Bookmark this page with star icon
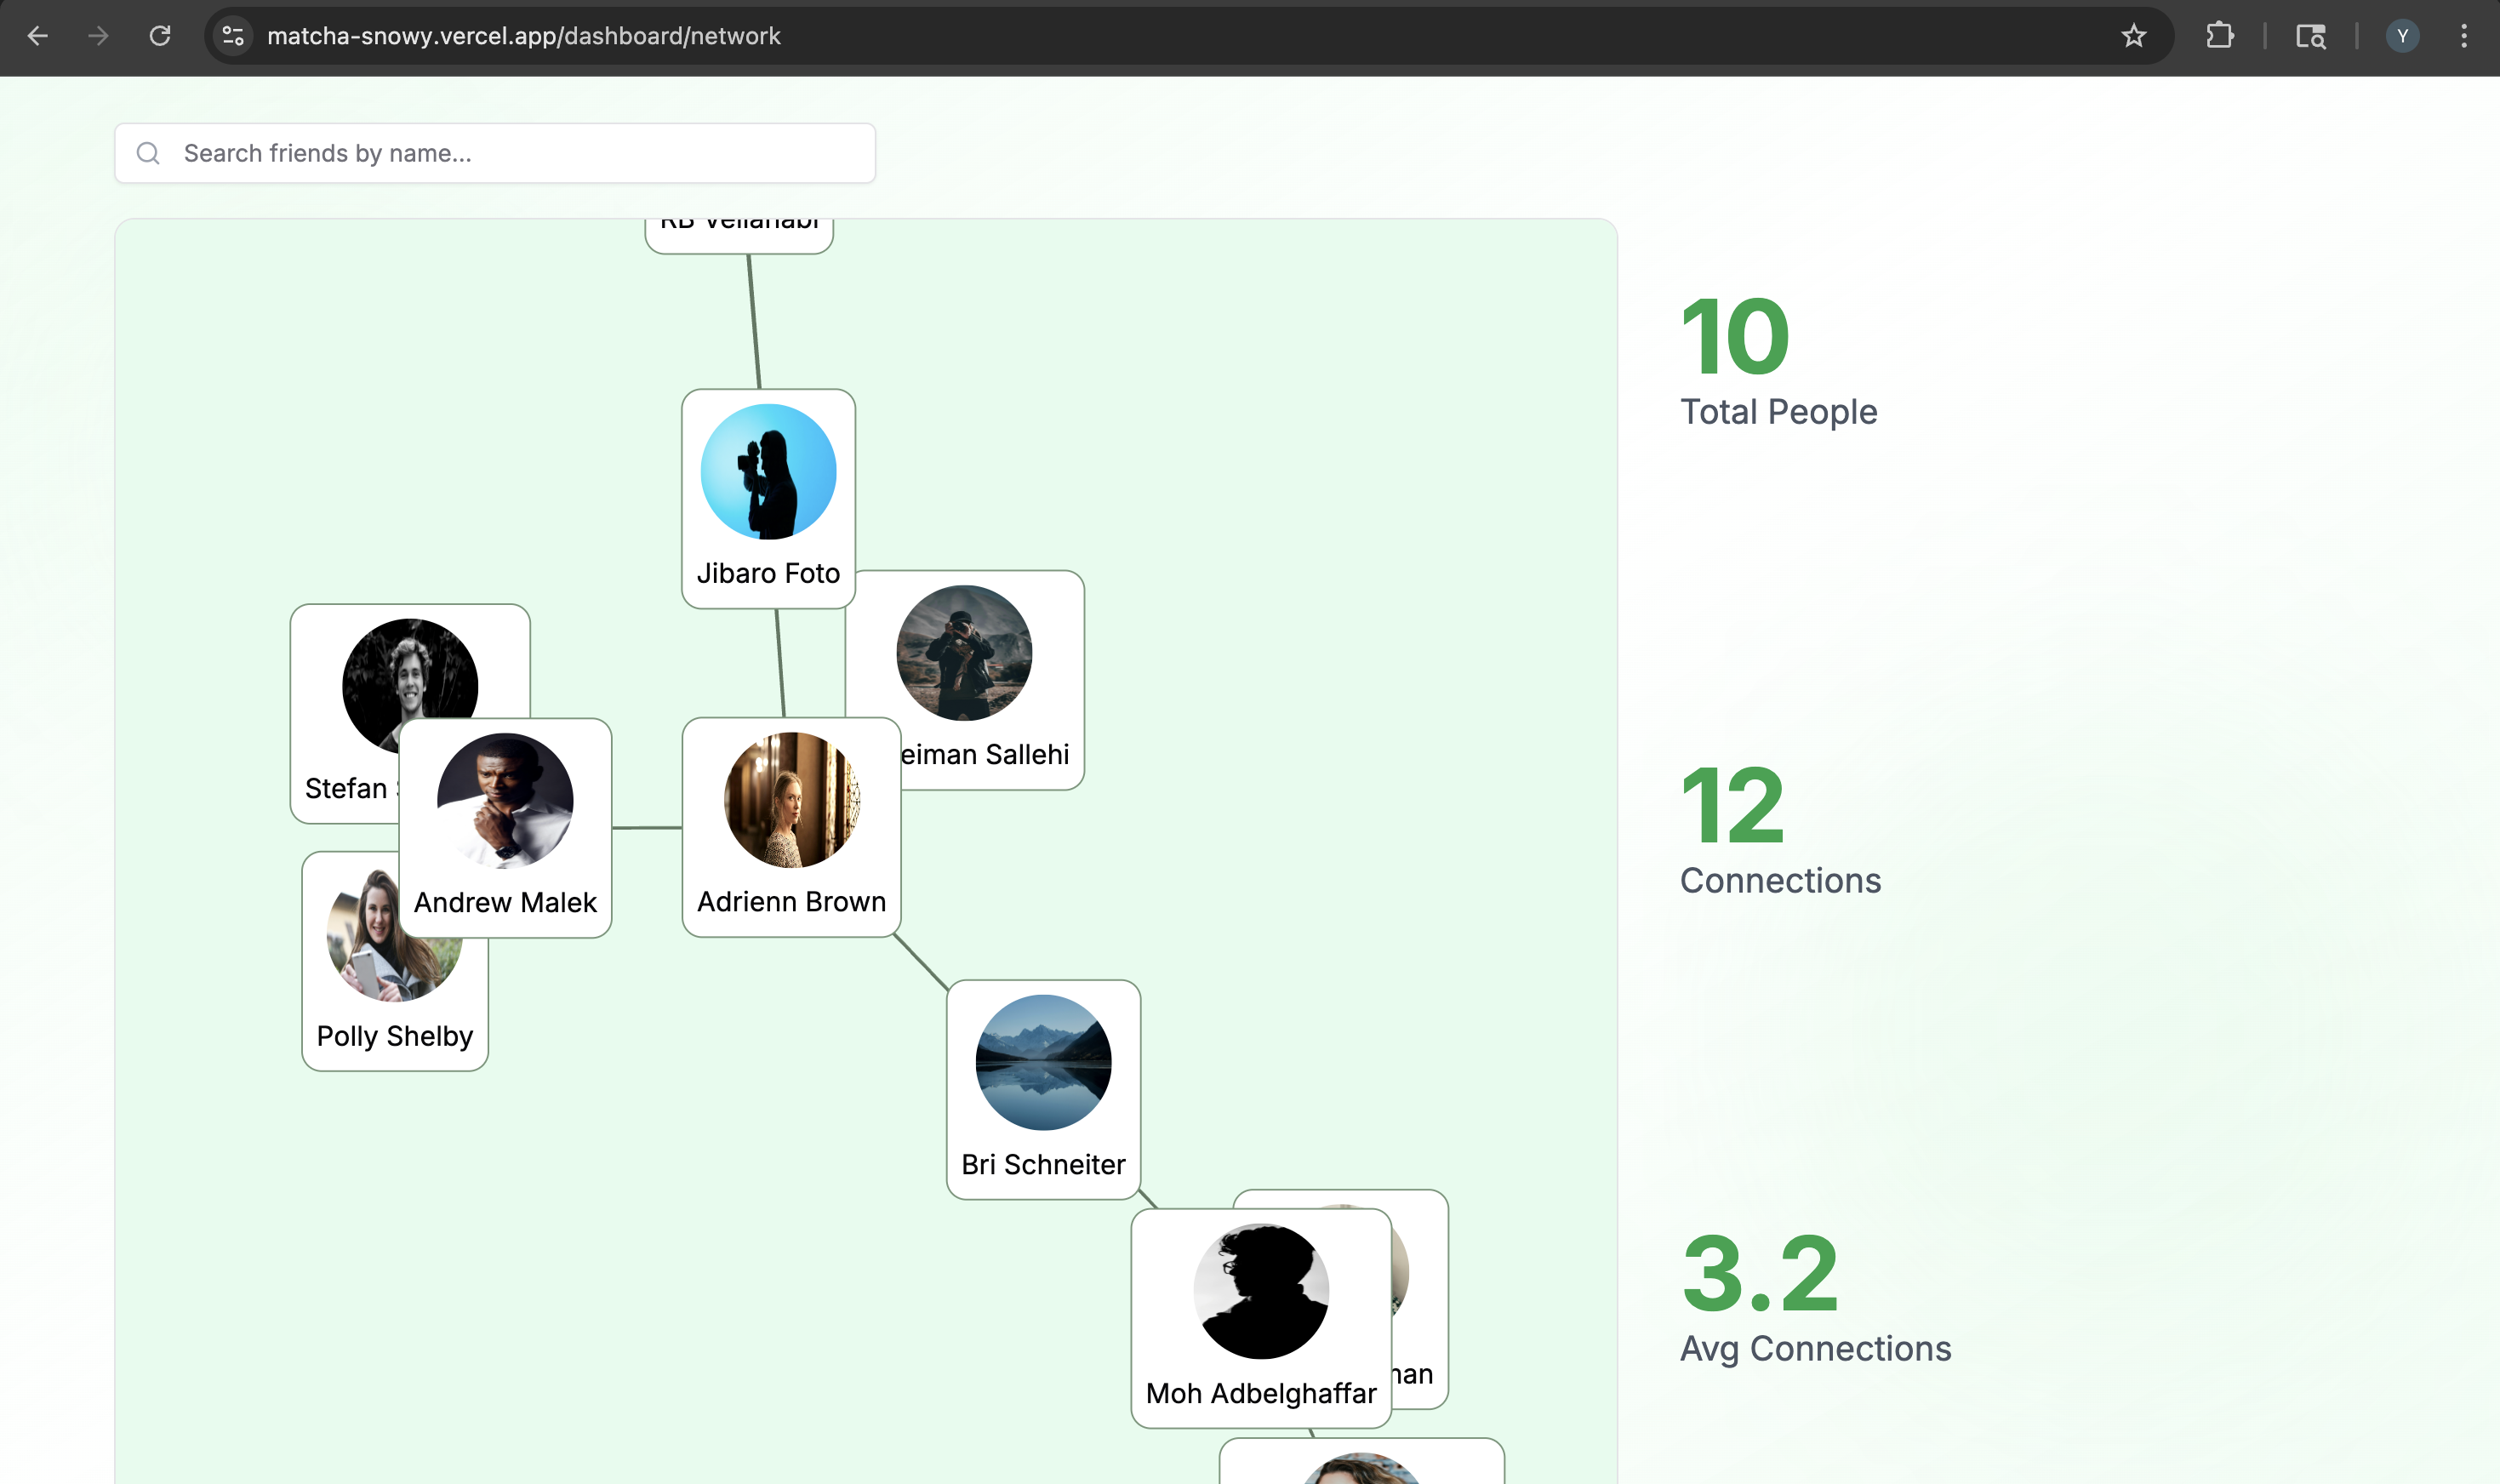This screenshot has width=2500, height=1484. point(2133,36)
